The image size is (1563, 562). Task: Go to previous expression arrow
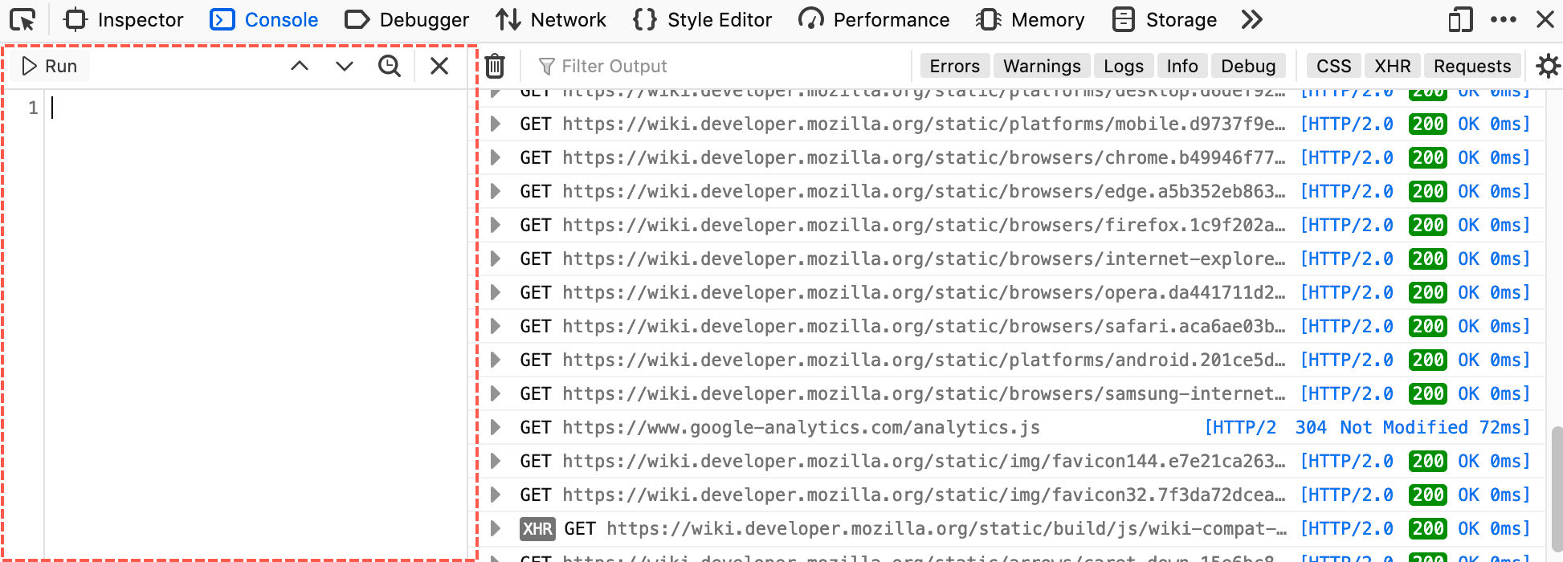(x=300, y=66)
